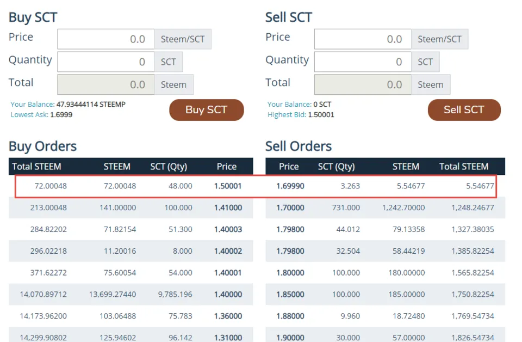Click the Lowest Ask value 1.6999

tap(61, 115)
